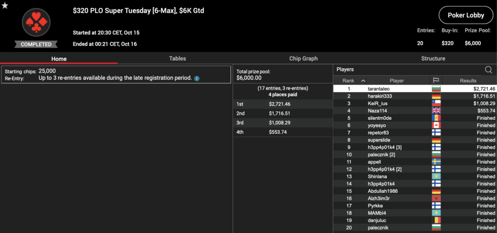
Task: Search players with the magnifier icon
Action: (488, 70)
